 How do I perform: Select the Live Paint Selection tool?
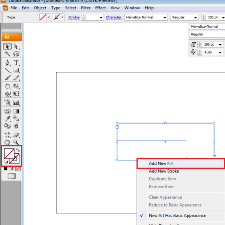pos(16,126)
